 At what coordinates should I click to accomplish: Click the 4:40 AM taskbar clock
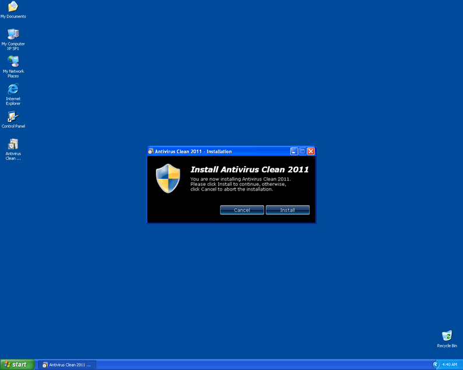click(450, 365)
